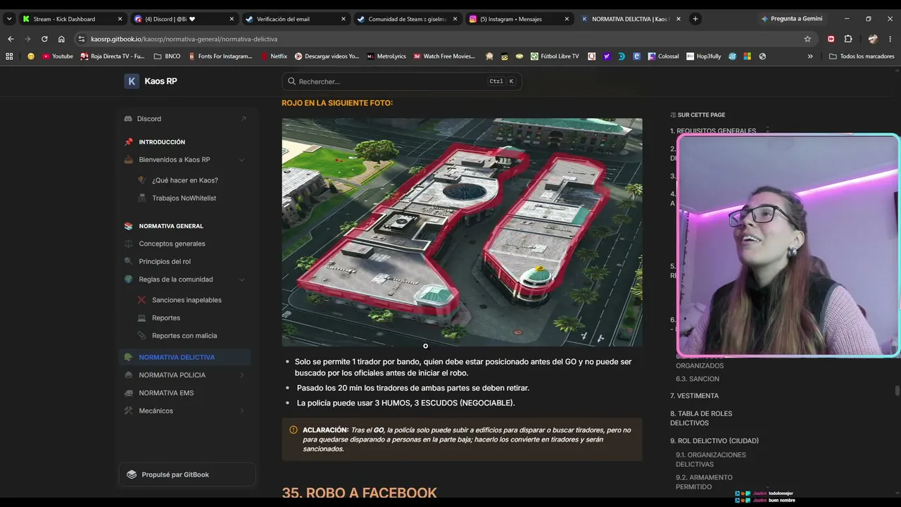Open the NORMATIVA EMS page
The width and height of the screenshot is (901, 507).
(x=166, y=393)
